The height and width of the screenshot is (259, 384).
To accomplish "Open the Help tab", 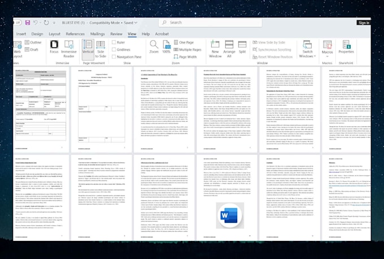I will point(146,34).
